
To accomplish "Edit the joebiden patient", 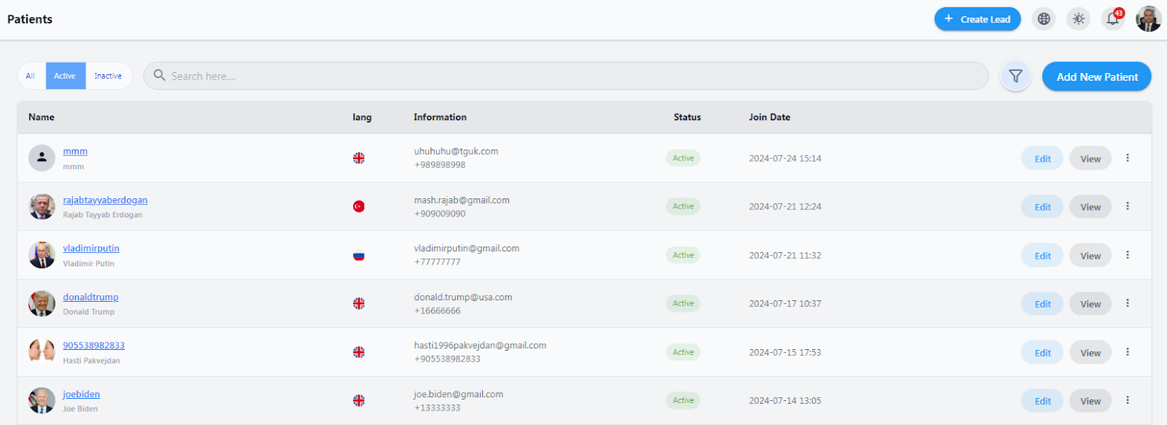I will (x=1042, y=401).
